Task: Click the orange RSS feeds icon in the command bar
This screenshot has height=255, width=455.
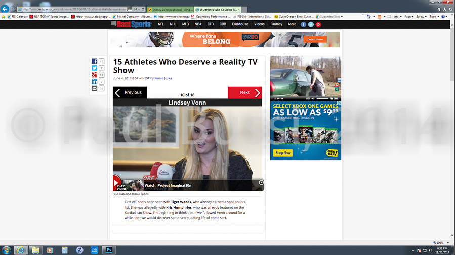Action: [x=379, y=17]
